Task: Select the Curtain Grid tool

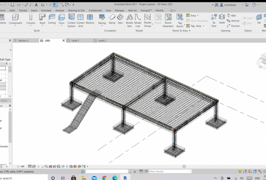Action: 81,21
